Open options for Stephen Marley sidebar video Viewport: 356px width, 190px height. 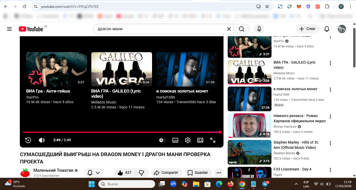330,143
